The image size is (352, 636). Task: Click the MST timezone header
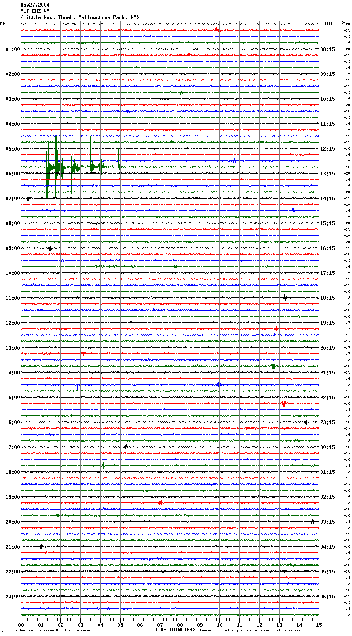(4, 24)
